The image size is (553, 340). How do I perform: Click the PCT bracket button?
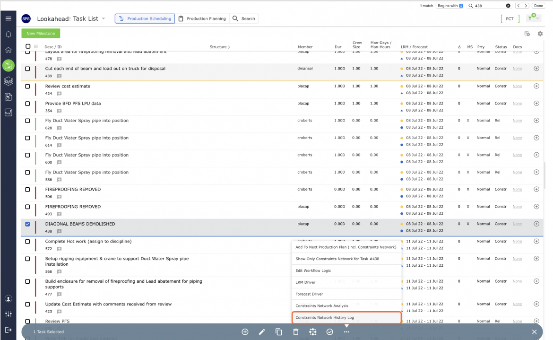(x=510, y=19)
